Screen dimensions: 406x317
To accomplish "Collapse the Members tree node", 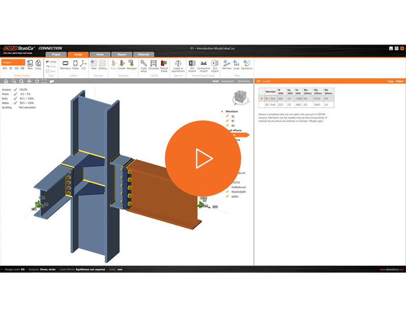I will 222,112.
